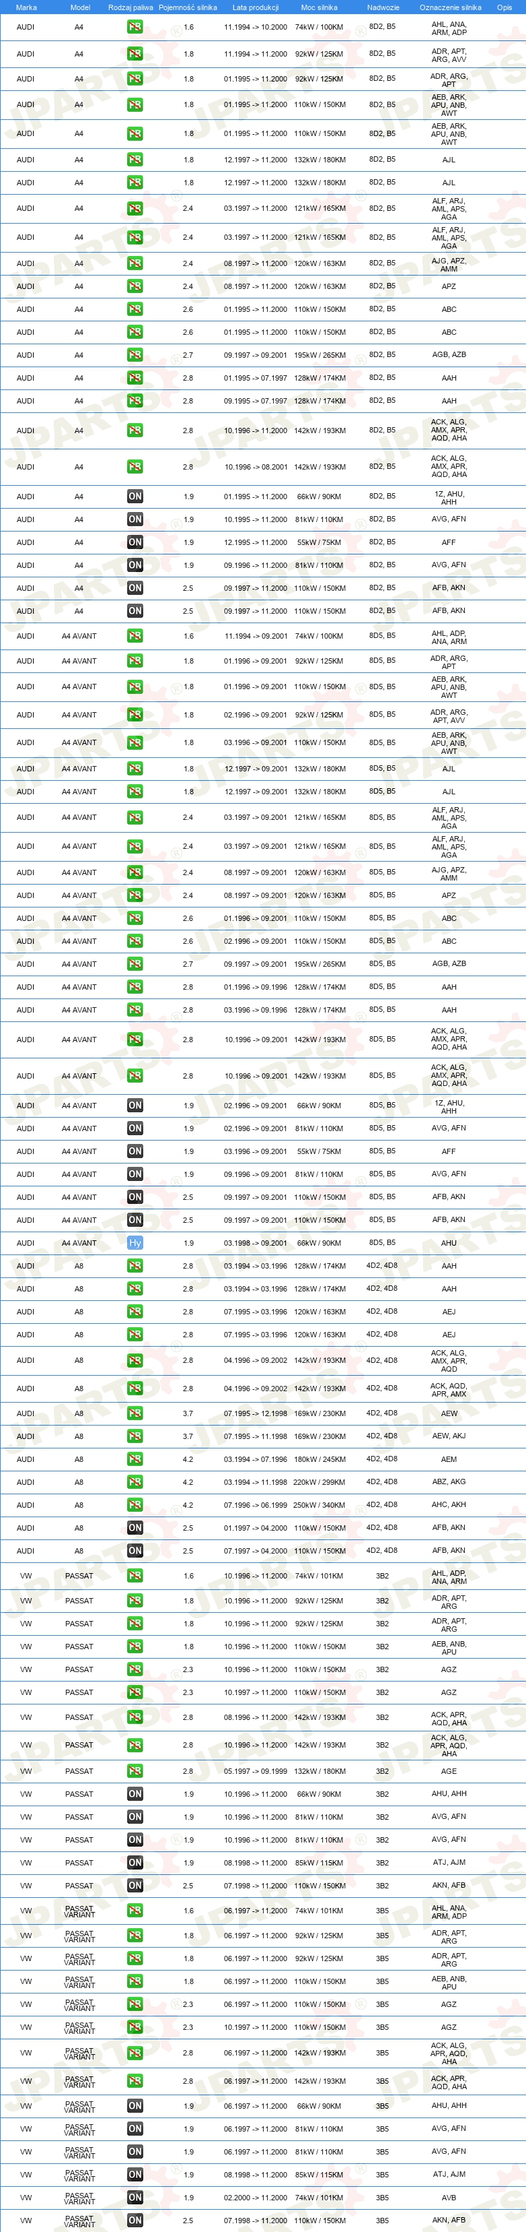Click diesel ON icon in Passat 3B2 ATJ, AJM row
The height and width of the screenshot is (2232, 526).
coord(135,1863)
